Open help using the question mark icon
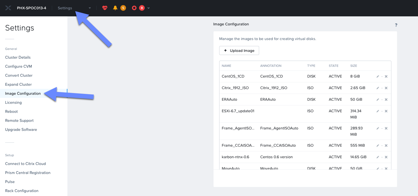The image size is (418, 196). point(396,25)
